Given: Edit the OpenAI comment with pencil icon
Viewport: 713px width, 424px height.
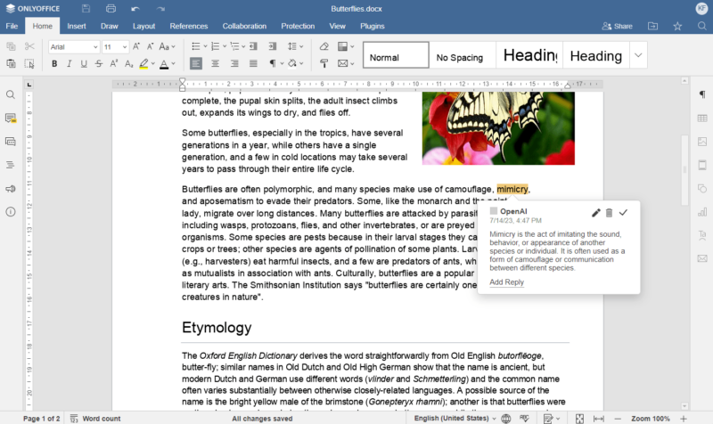Looking at the screenshot, I should pos(596,212).
